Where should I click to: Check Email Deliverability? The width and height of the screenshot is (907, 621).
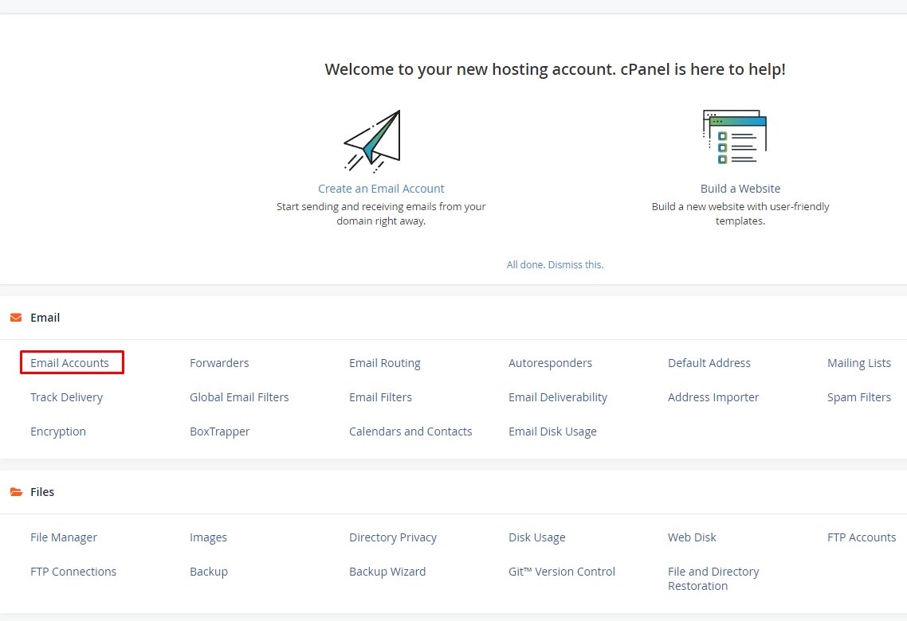[557, 397]
